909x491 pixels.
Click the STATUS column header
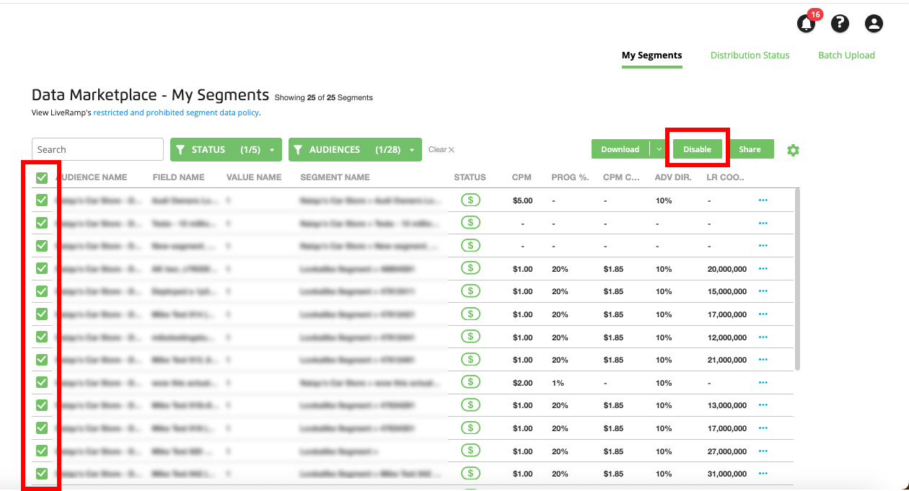pyautogui.click(x=470, y=177)
